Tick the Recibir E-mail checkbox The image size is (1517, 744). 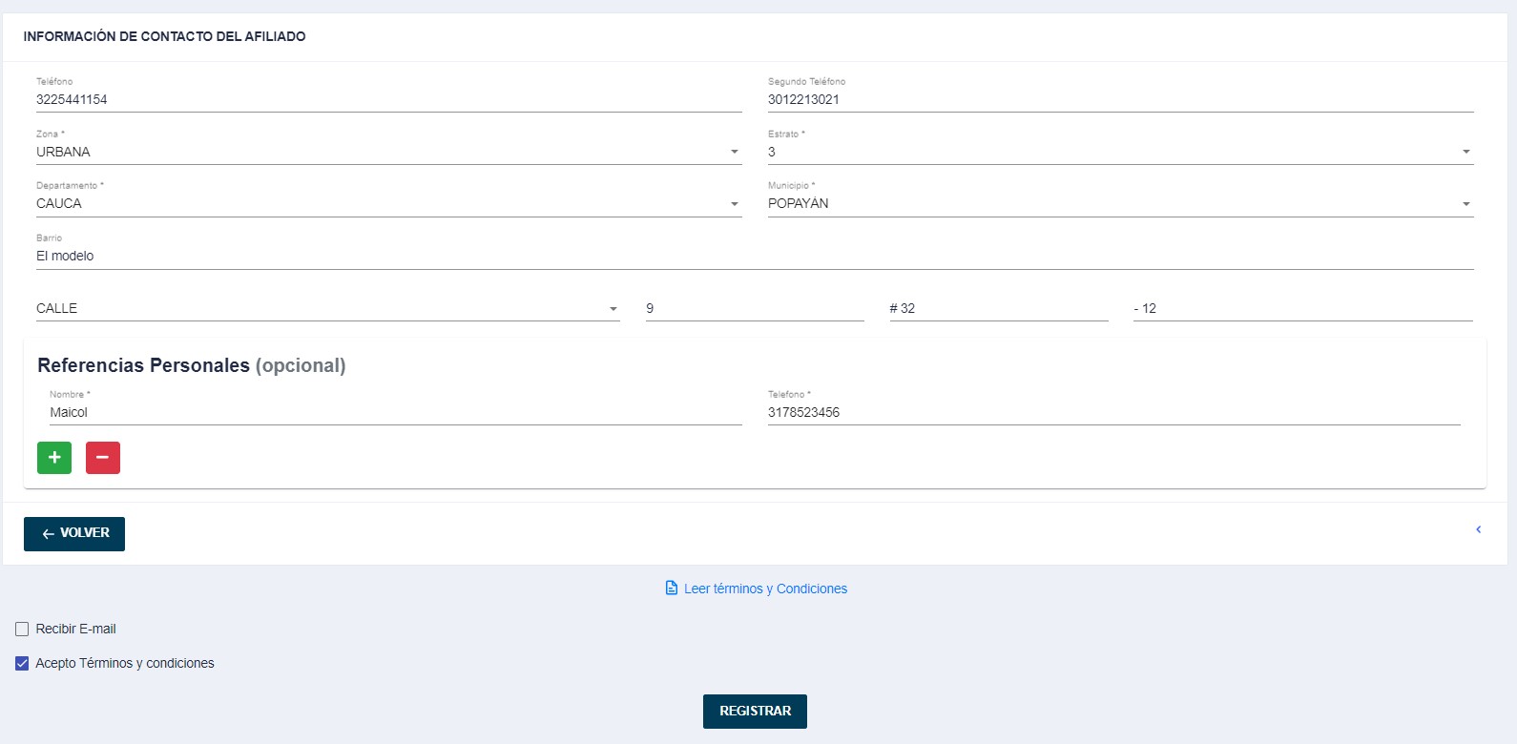click(x=22, y=630)
